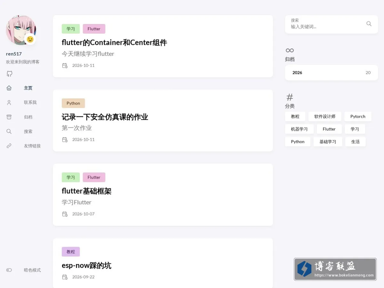The image size is (384, 288).
Task: Click the date 2026-09-22
Action: [x=84, y=277]
